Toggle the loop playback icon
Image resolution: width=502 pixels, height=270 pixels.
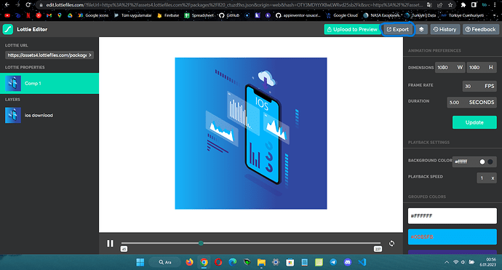pyautogui.click(x=391, y=243)
